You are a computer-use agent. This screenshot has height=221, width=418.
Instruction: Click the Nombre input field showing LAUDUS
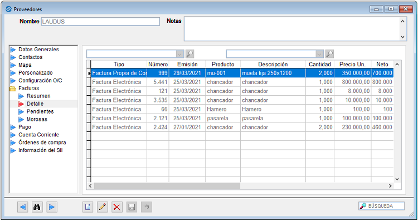pyautogui.click(x=100, y=22)
